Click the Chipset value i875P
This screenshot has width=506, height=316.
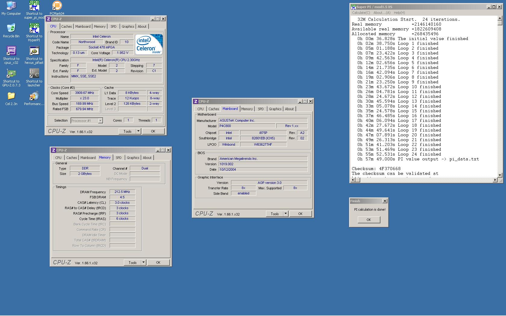pyautogui.click(x=263, y=133)
